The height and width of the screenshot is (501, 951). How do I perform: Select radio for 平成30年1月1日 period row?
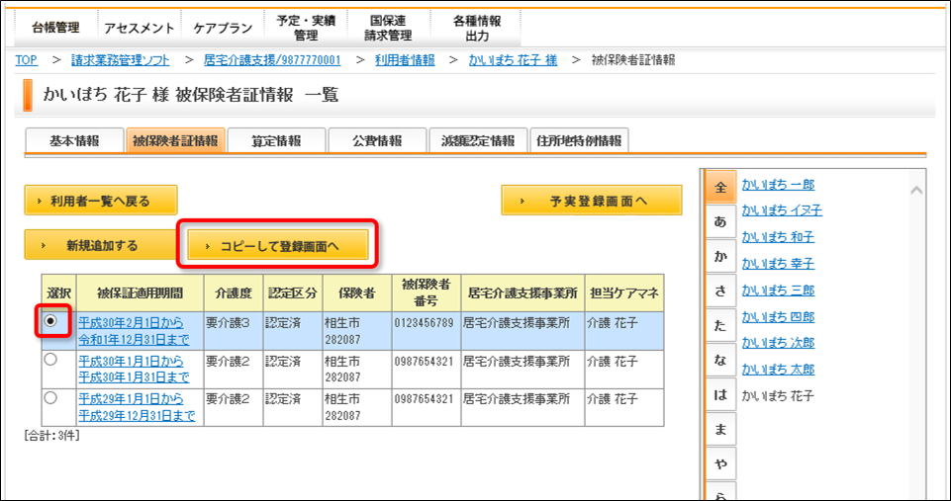(50, 360)
